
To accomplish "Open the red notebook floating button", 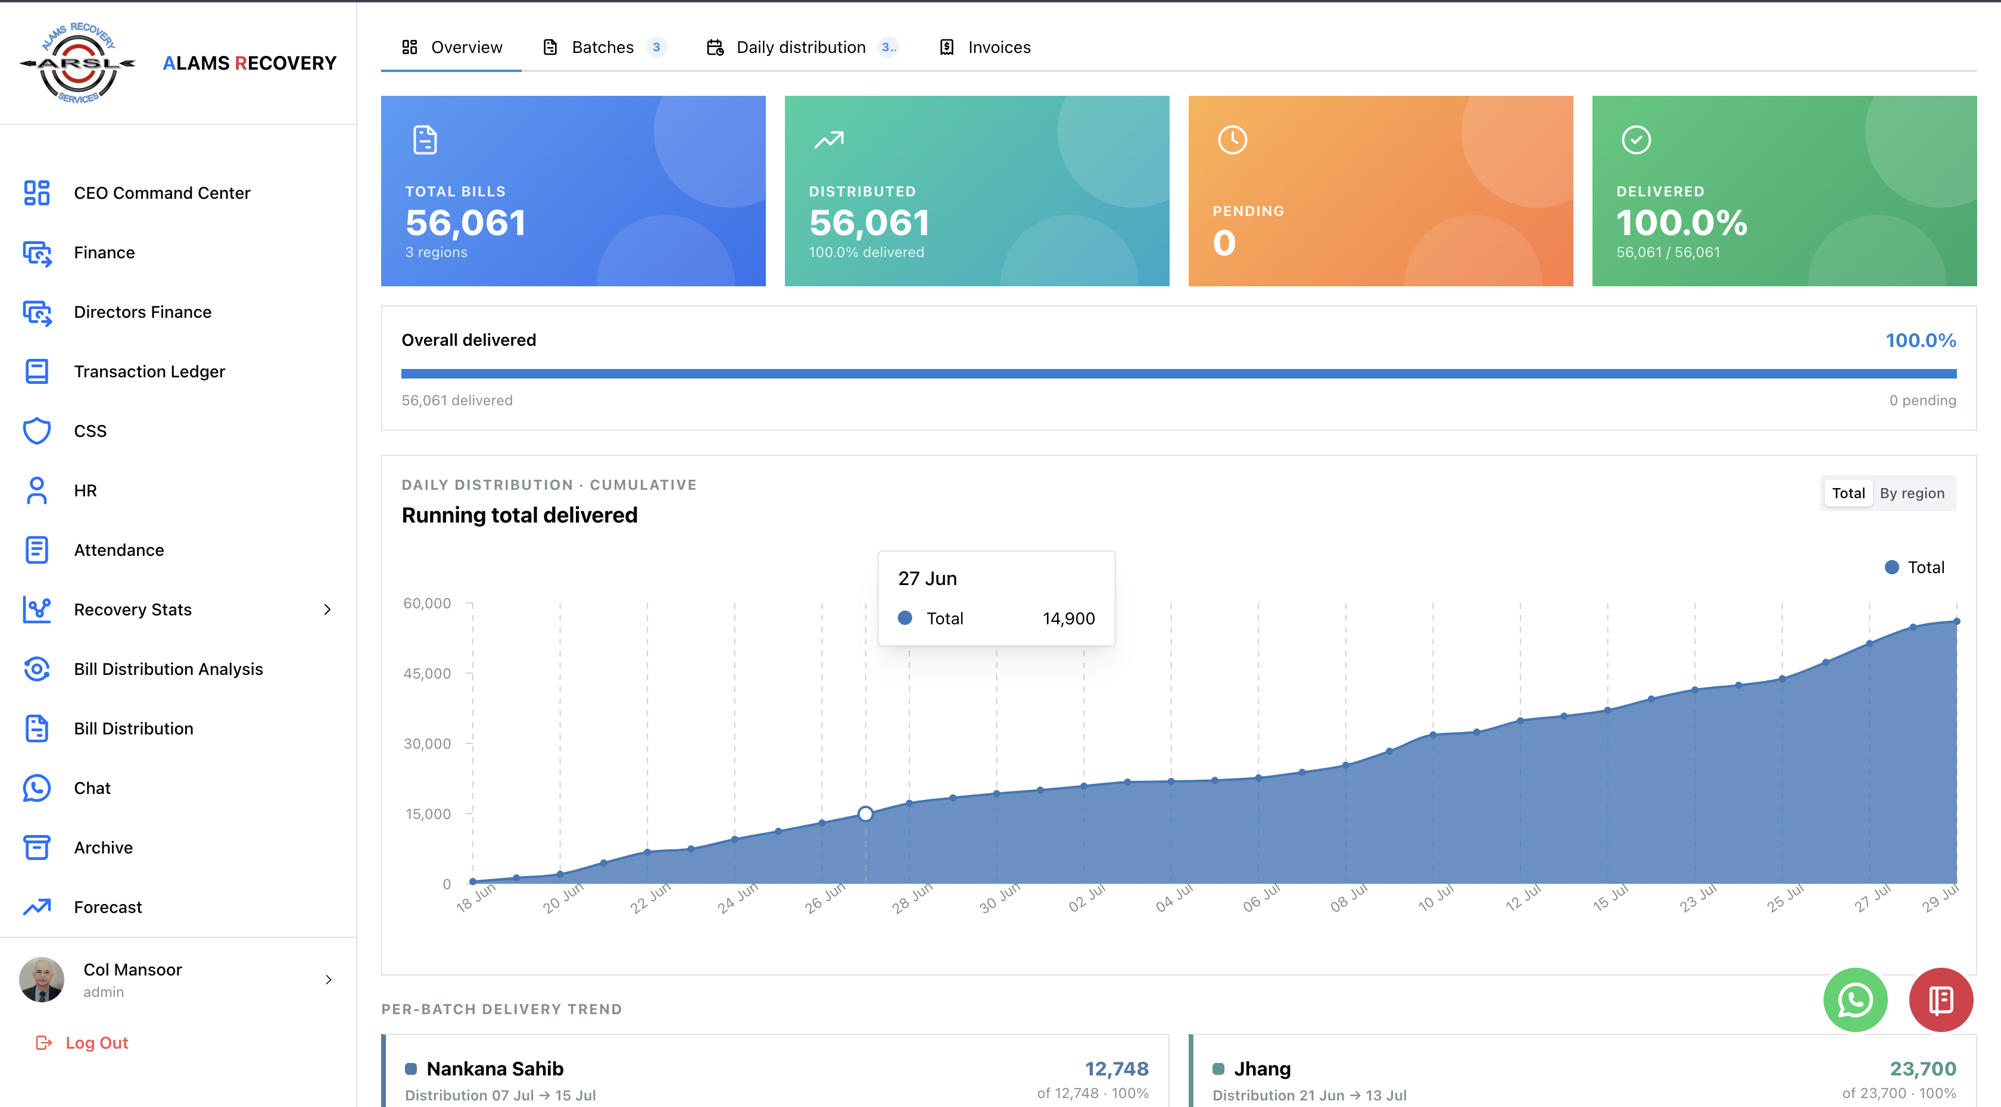I will pyautogui.click(x=1940, y=999).
